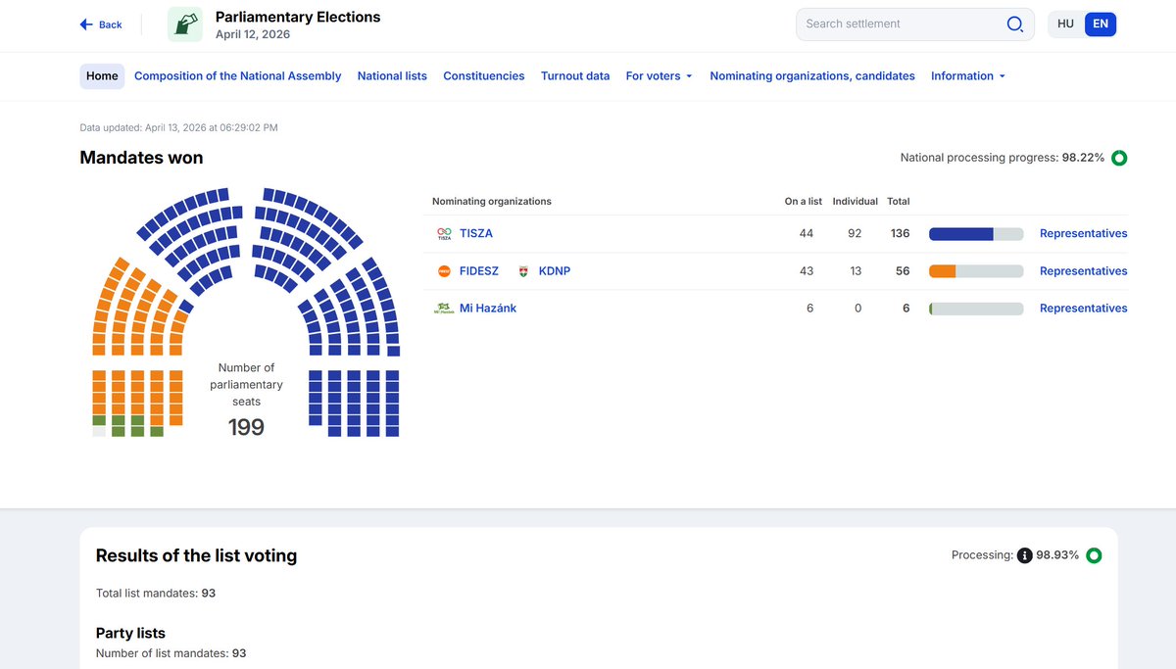Open the Turnout data tab
This screenshot has width=1176, height=669.
tap(575, 76)
